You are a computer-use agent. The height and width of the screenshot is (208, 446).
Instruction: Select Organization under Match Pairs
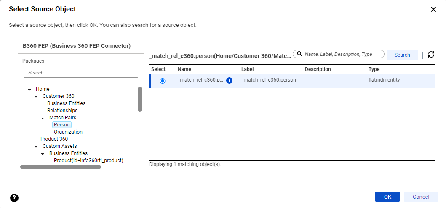tap(68, 132)
